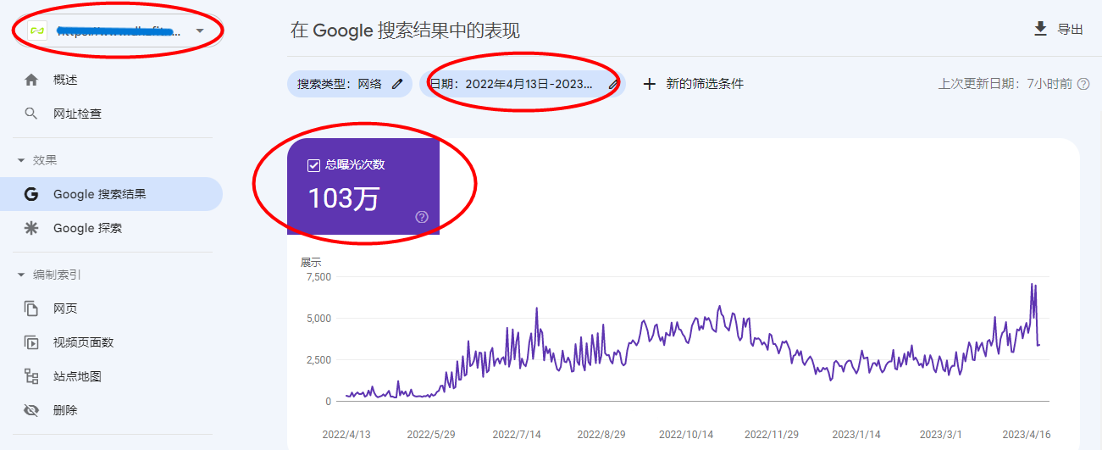Click the Google G icon in sidebar
1102x450 pixels.
click(31, 194)
